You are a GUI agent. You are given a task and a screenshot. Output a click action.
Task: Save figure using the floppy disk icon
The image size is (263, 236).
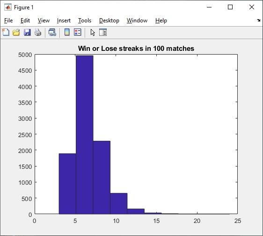point(27,32)
